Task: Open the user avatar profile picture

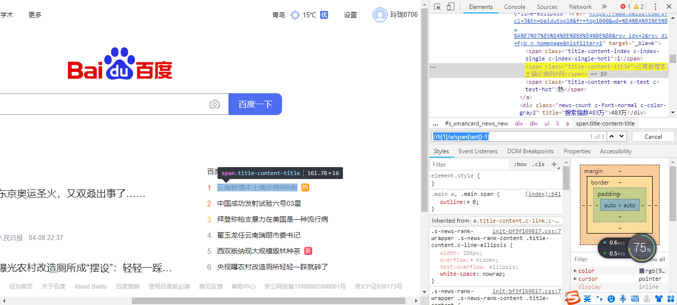Action: pos(380,15)
